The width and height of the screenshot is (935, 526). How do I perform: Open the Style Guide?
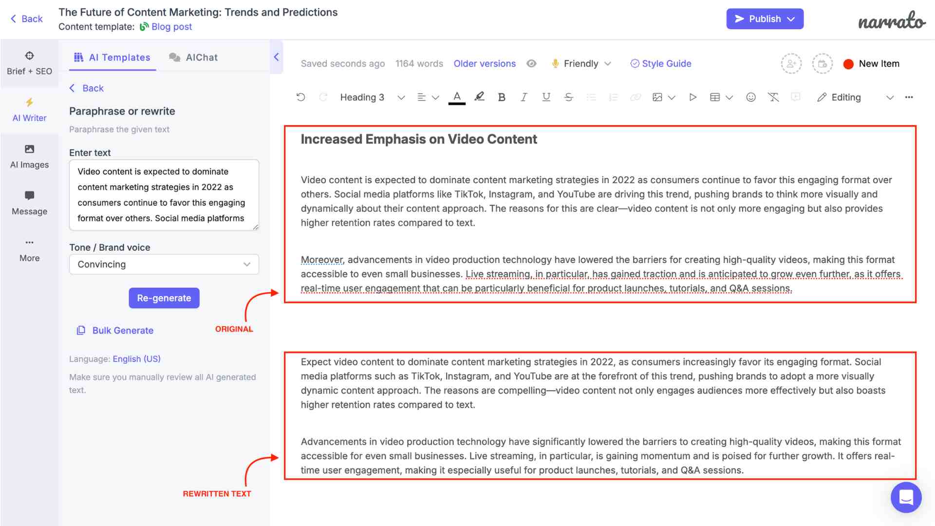(x=661, y=64)
